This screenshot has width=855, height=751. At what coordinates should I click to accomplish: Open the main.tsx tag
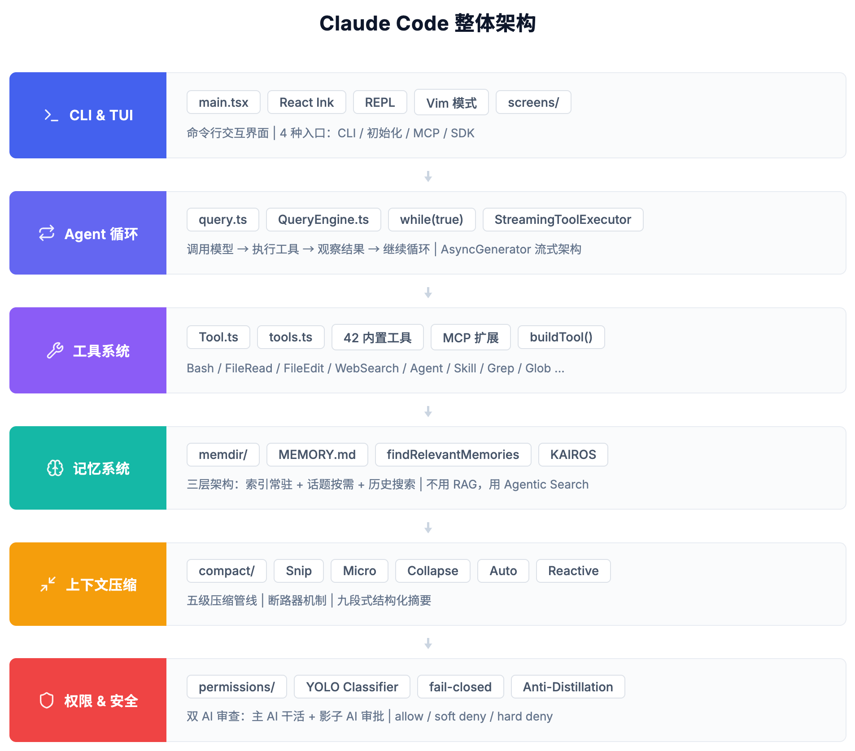click(223, 102)
